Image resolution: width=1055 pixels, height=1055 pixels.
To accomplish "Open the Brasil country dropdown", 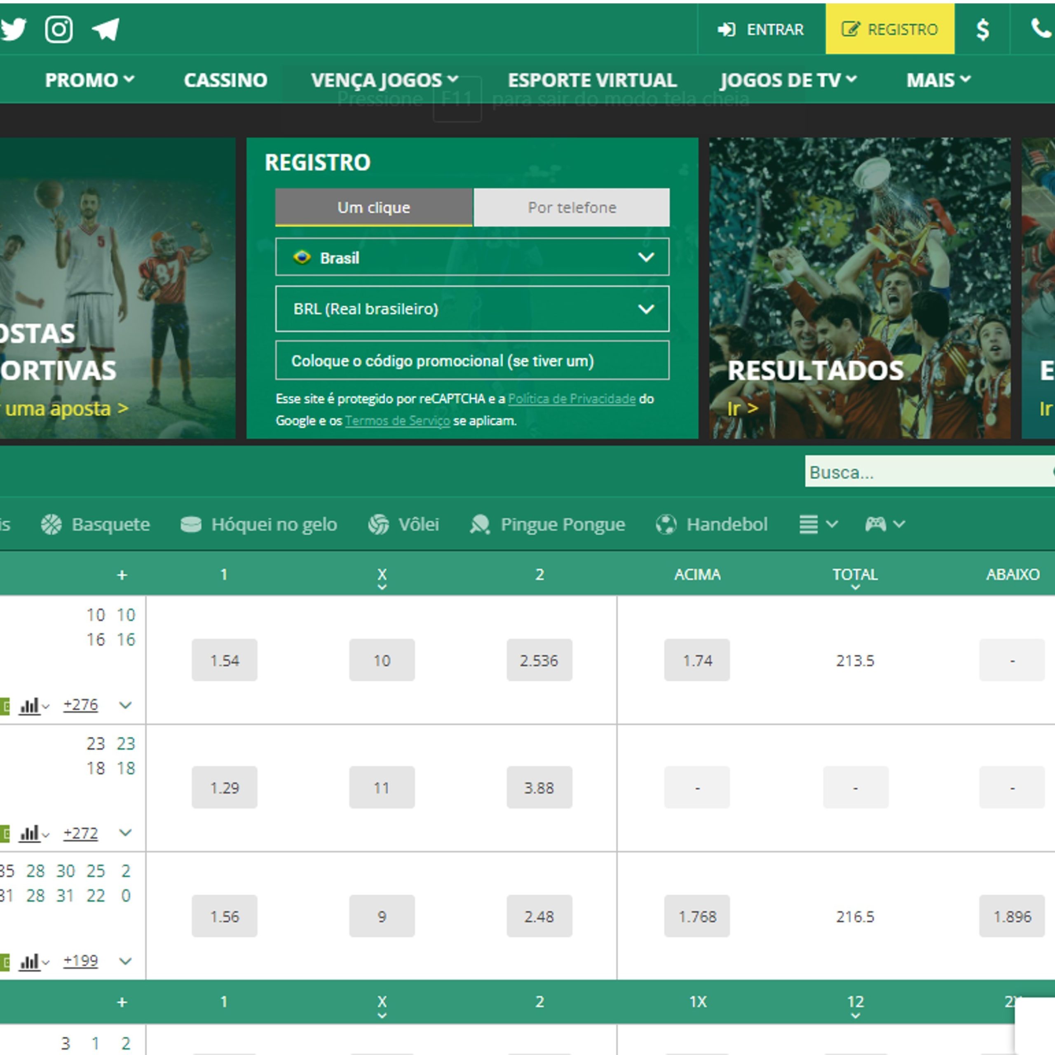I will [472, 257].
